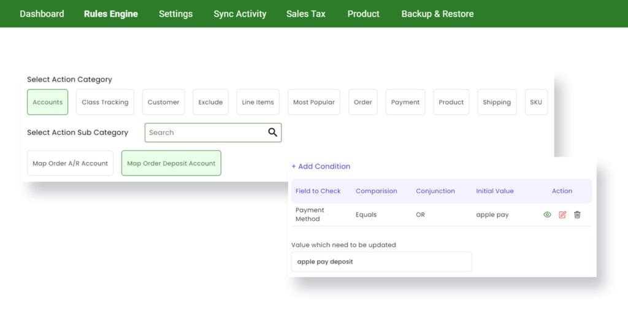Choose the Class Tracking category
The width and height of the screenshot is (628, 314).
pyautogui.click(x=105, y=102)
